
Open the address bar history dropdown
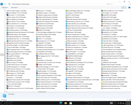[x=107, y=4]
